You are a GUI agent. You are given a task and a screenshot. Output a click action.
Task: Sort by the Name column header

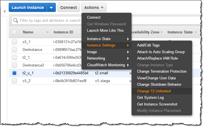28,32
